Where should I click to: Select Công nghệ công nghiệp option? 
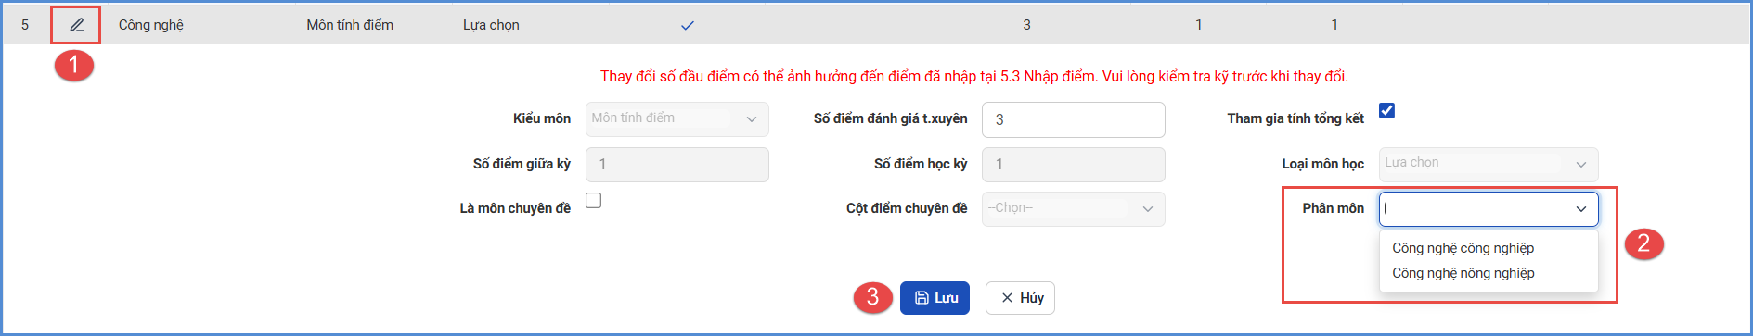coord(1463,248)
